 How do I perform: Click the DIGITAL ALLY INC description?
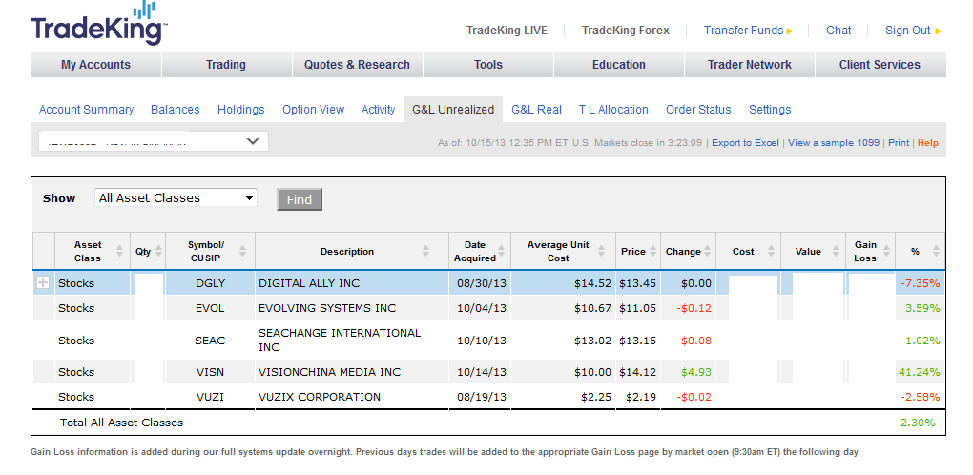click(309, 282)
